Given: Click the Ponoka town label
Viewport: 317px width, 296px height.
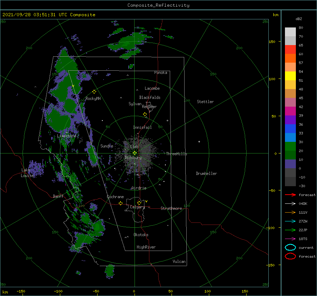Looking at the screenshot, I should click(161, 73).
